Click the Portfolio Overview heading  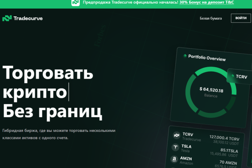(207, 58)
